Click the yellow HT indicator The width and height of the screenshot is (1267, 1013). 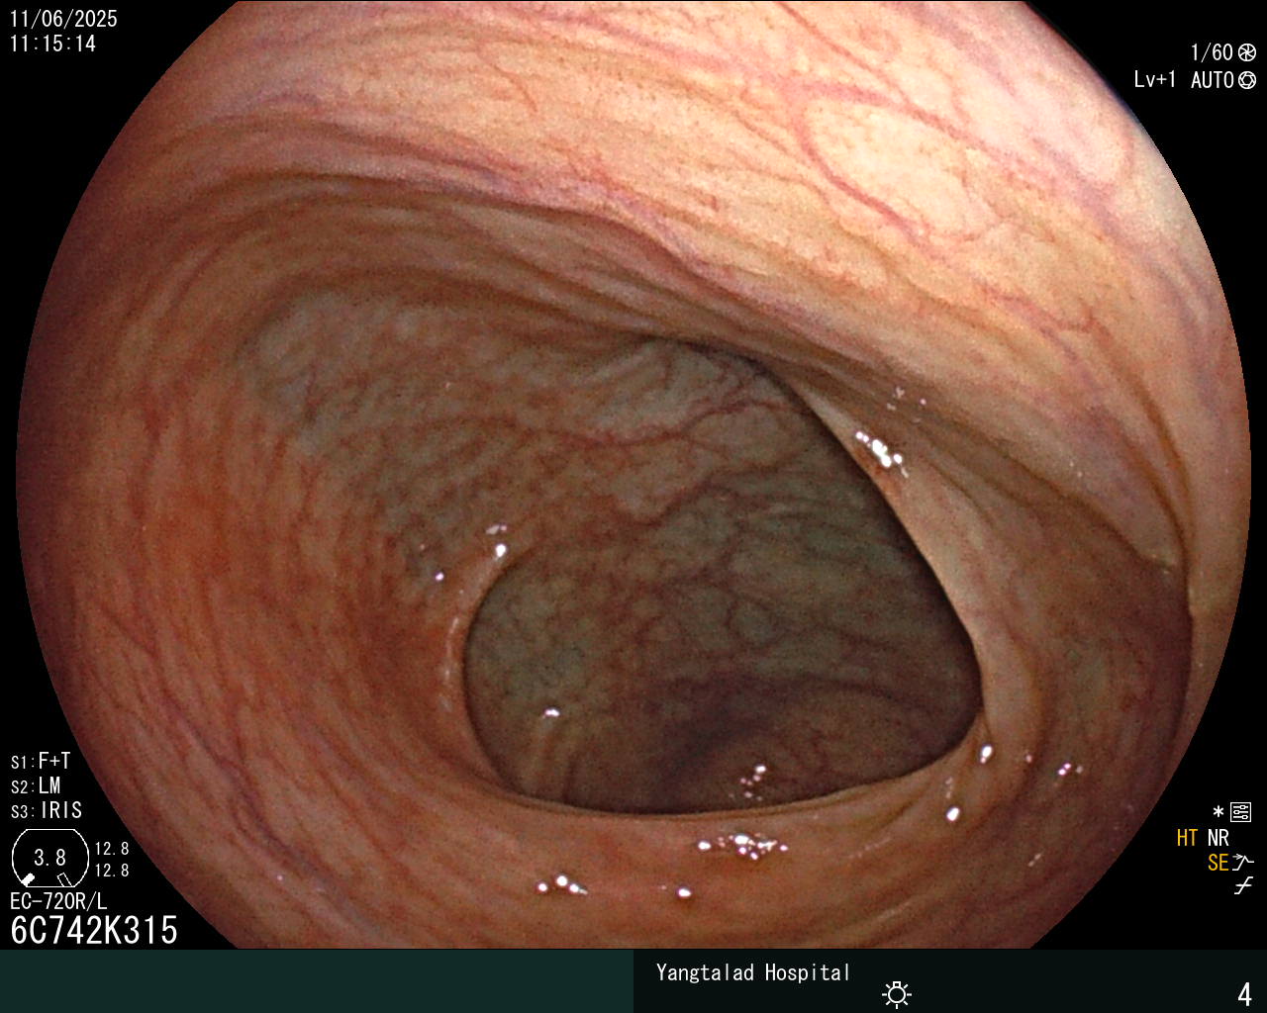tap(1187, 839)
